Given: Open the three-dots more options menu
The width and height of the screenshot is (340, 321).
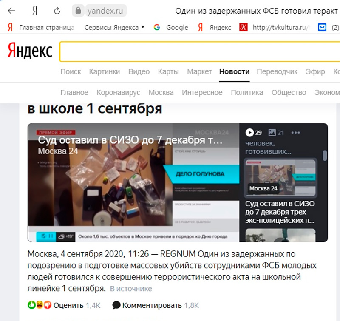Looking at the screenshot, I should click(x=295, y=132).
